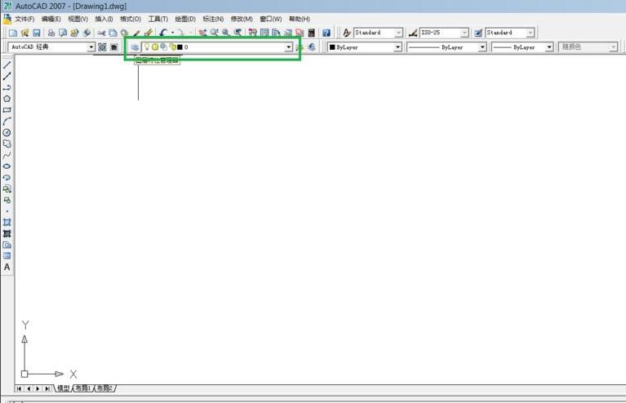
Task: Print the drawing with Plot icon
Action: (51, 33)
